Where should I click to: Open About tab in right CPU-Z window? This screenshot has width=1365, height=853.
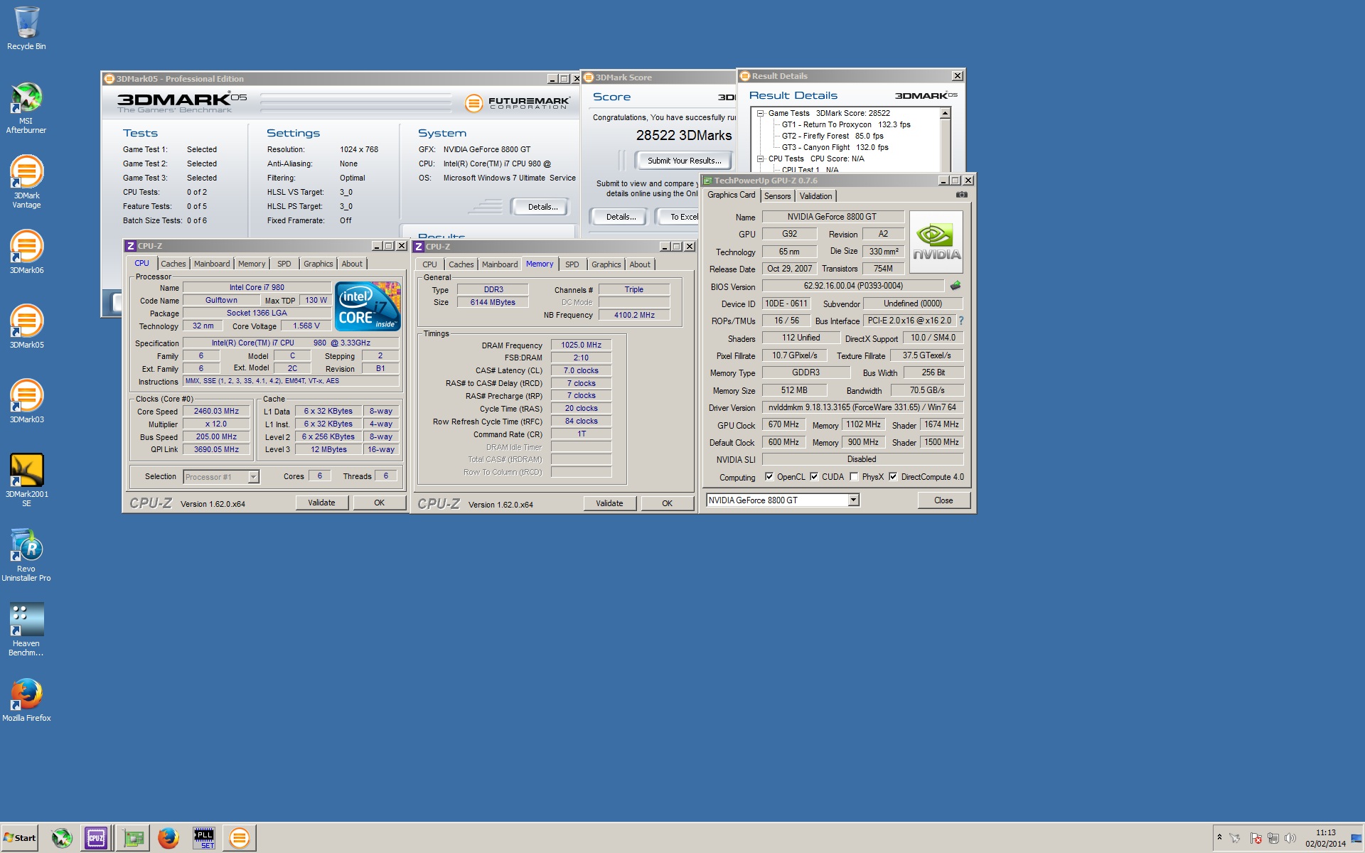tap(640, 264)
